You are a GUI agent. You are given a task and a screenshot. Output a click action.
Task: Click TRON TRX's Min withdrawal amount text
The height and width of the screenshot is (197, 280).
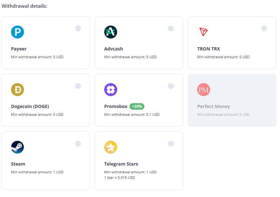click(223, 57)
